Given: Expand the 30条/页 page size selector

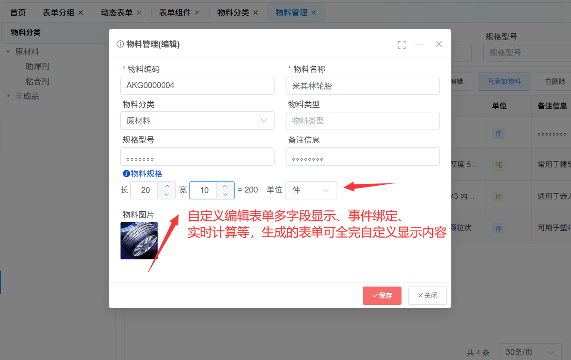Looking at the screenshot, I should [x=530, y=352].
